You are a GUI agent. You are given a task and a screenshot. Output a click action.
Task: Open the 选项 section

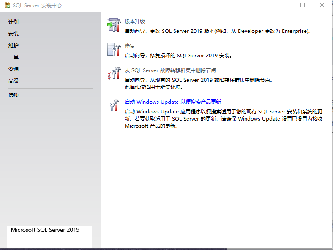click(14, 95)
